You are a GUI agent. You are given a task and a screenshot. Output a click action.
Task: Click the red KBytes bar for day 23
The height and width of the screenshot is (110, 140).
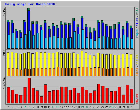tap(99, 94)
